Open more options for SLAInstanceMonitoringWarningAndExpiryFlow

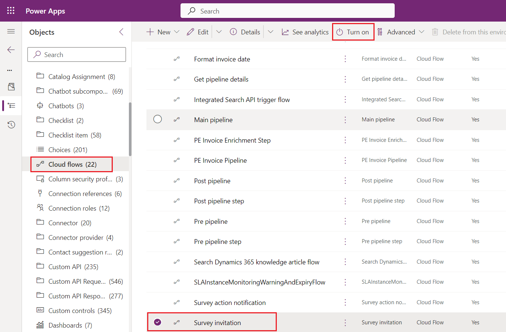tap(345, 282)
